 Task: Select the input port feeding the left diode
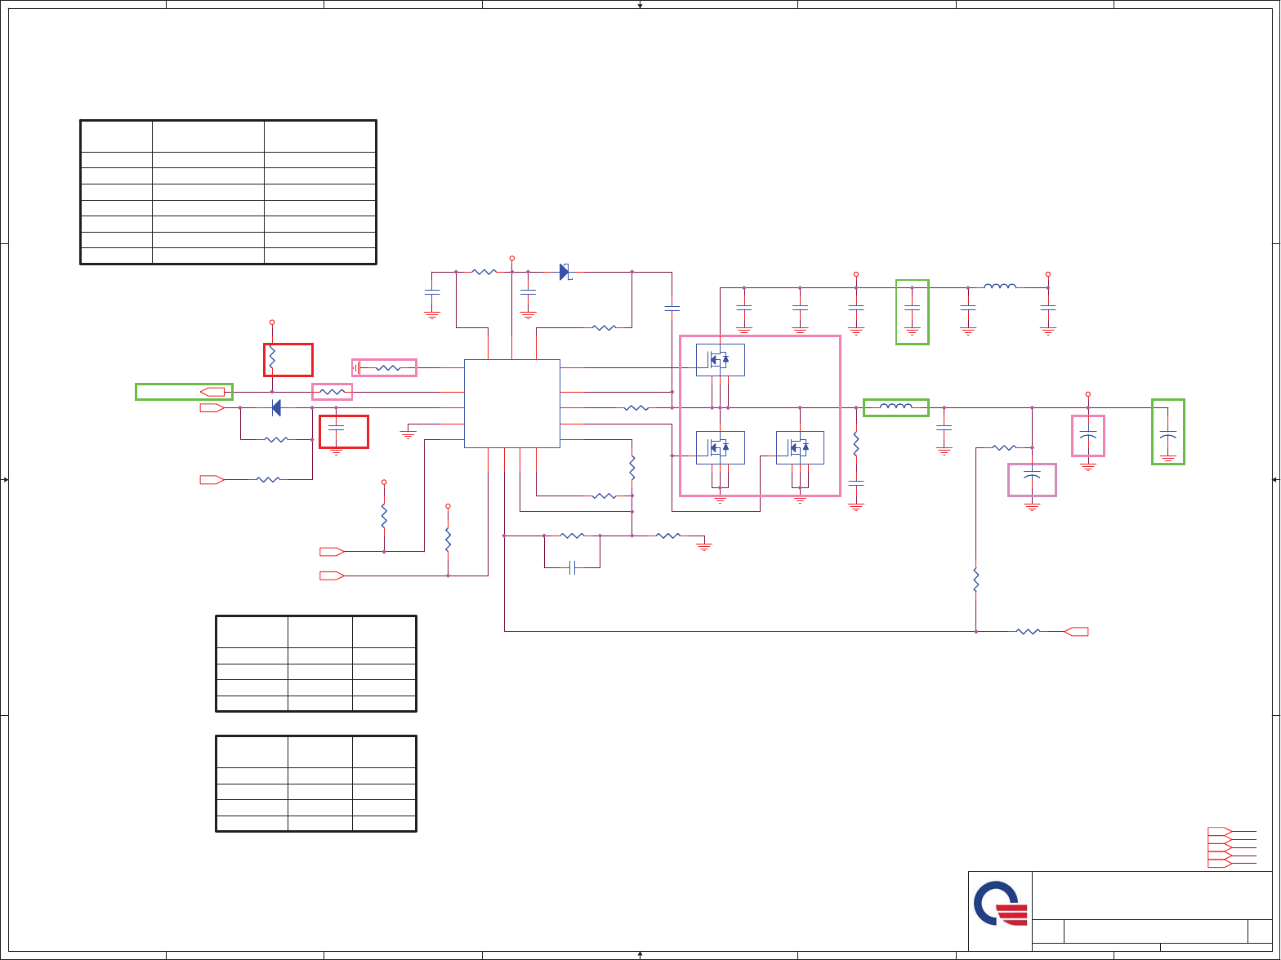click(212, 407)
